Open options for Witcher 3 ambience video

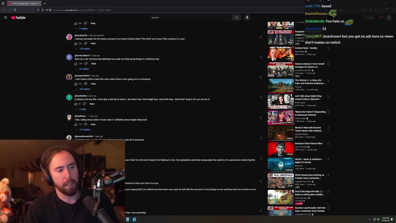[328, 81]
